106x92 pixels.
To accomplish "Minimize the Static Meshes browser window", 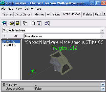I will pyautogui.click(x=92, y=3).
